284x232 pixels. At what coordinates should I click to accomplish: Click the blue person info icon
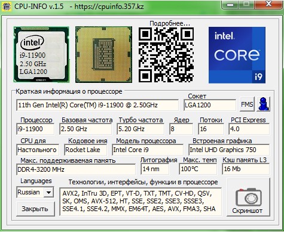(263, 104)
